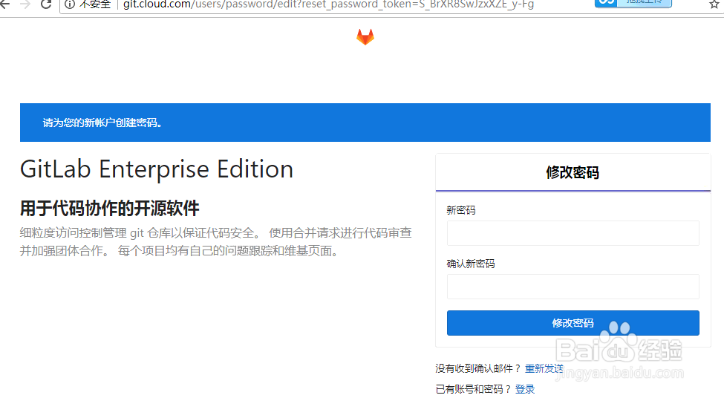Click the GitLab Enterprise Edition heading
The width and height of the screenshot is (724, 398).
[x=157, y=169]
